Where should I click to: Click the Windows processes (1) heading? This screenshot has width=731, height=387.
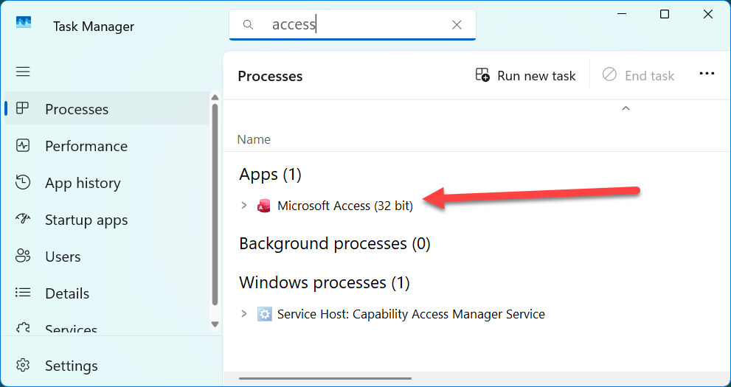click(x=325, y=282)
